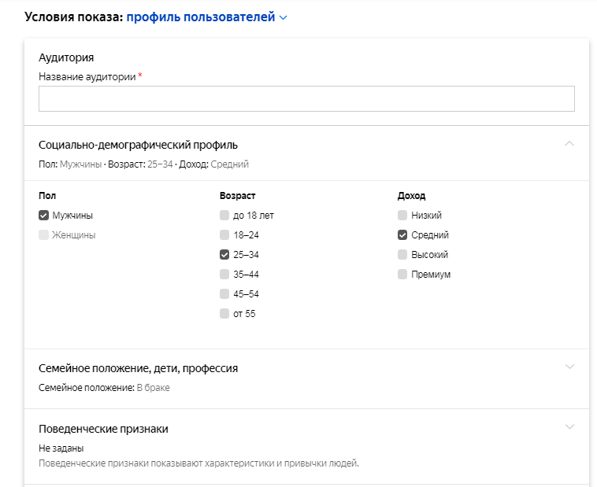The width and height of the screenshot is (597, 487).
Task: Enable the 45–54 age checkbox
Action: 226,294
